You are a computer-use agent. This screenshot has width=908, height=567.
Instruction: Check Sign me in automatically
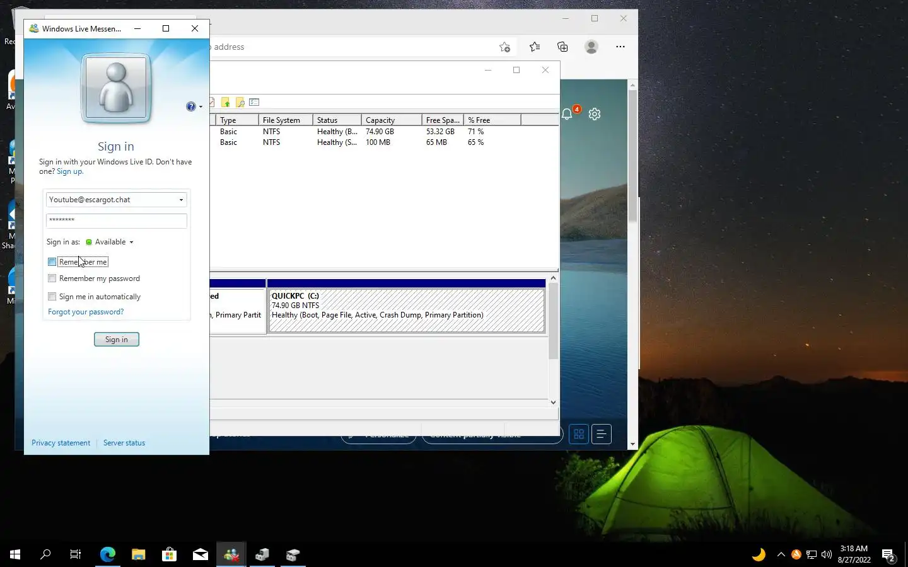point(52,296)
